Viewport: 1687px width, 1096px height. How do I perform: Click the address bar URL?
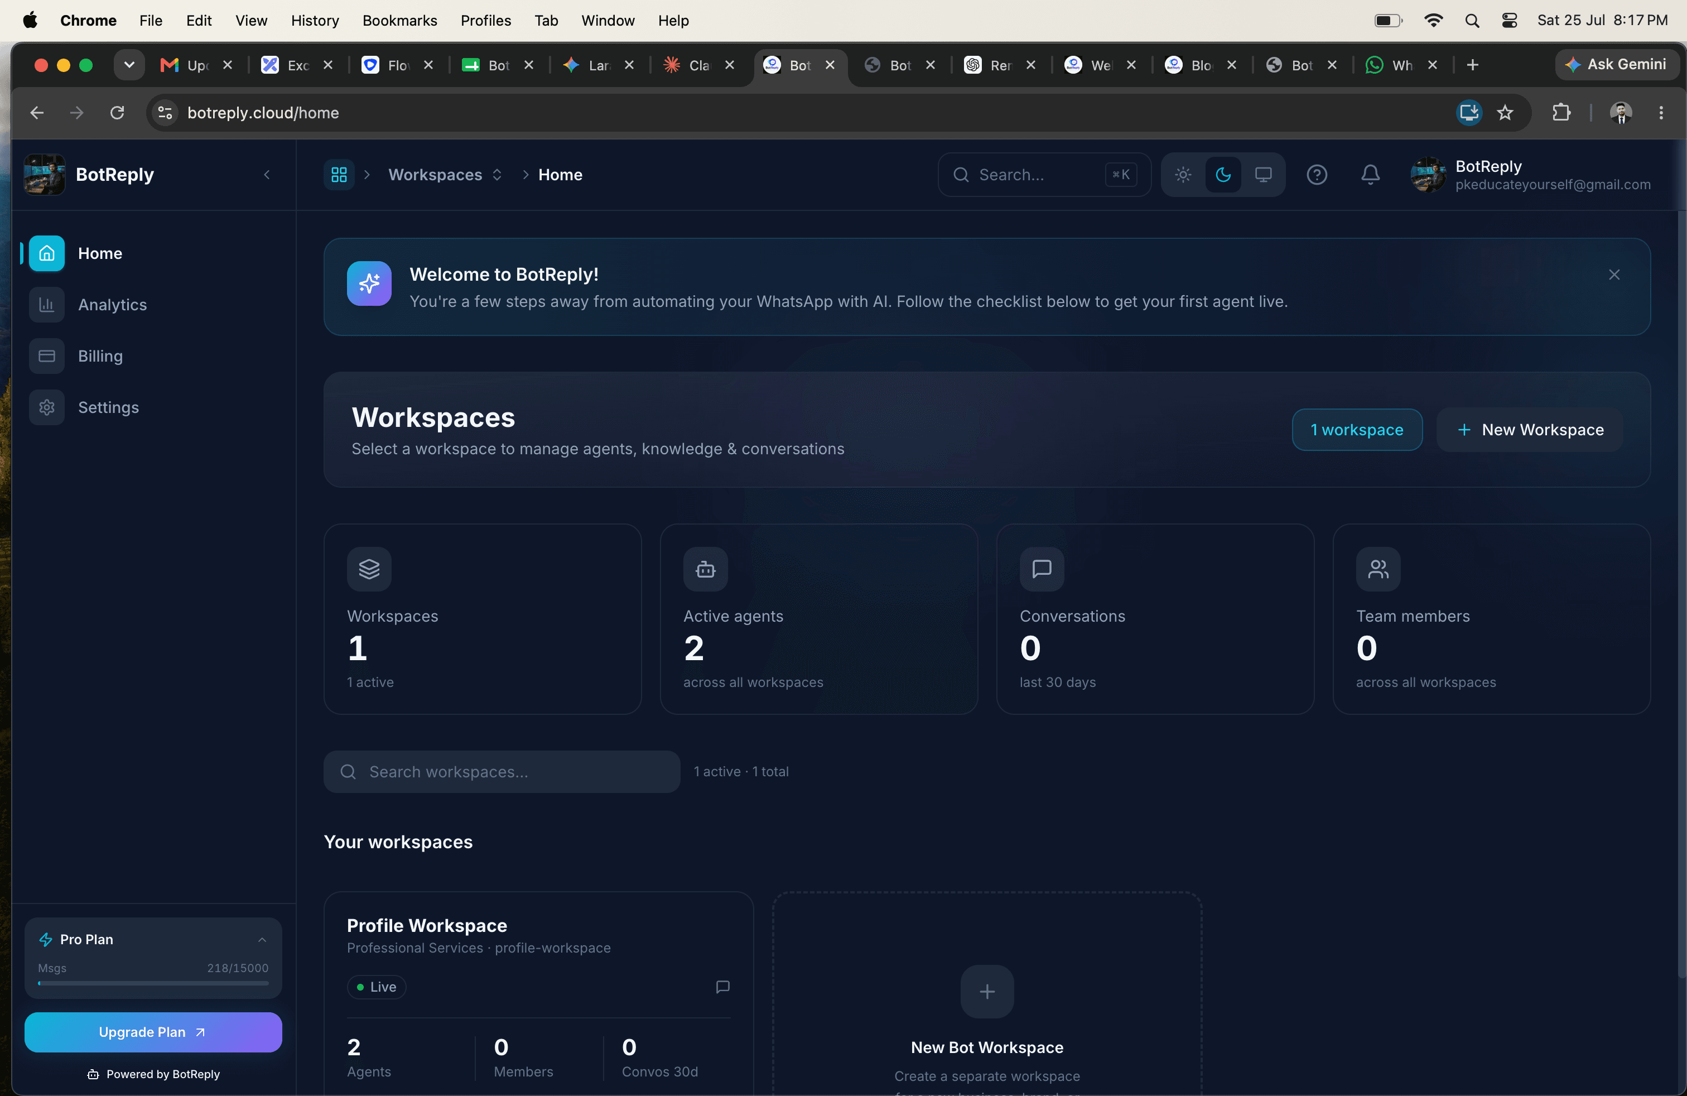tap(263, 113)
